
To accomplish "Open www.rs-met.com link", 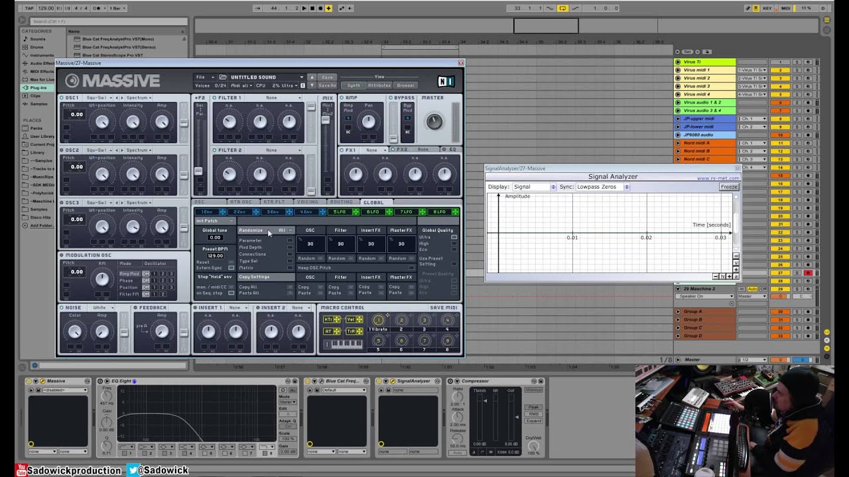I will [718, 178].
